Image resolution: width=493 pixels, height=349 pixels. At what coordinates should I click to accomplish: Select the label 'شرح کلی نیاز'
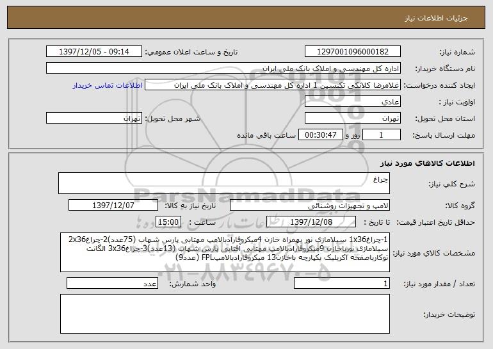click(x=452, y=184)
